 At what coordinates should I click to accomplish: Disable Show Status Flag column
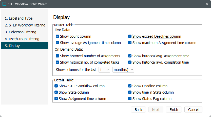(130, 99)
